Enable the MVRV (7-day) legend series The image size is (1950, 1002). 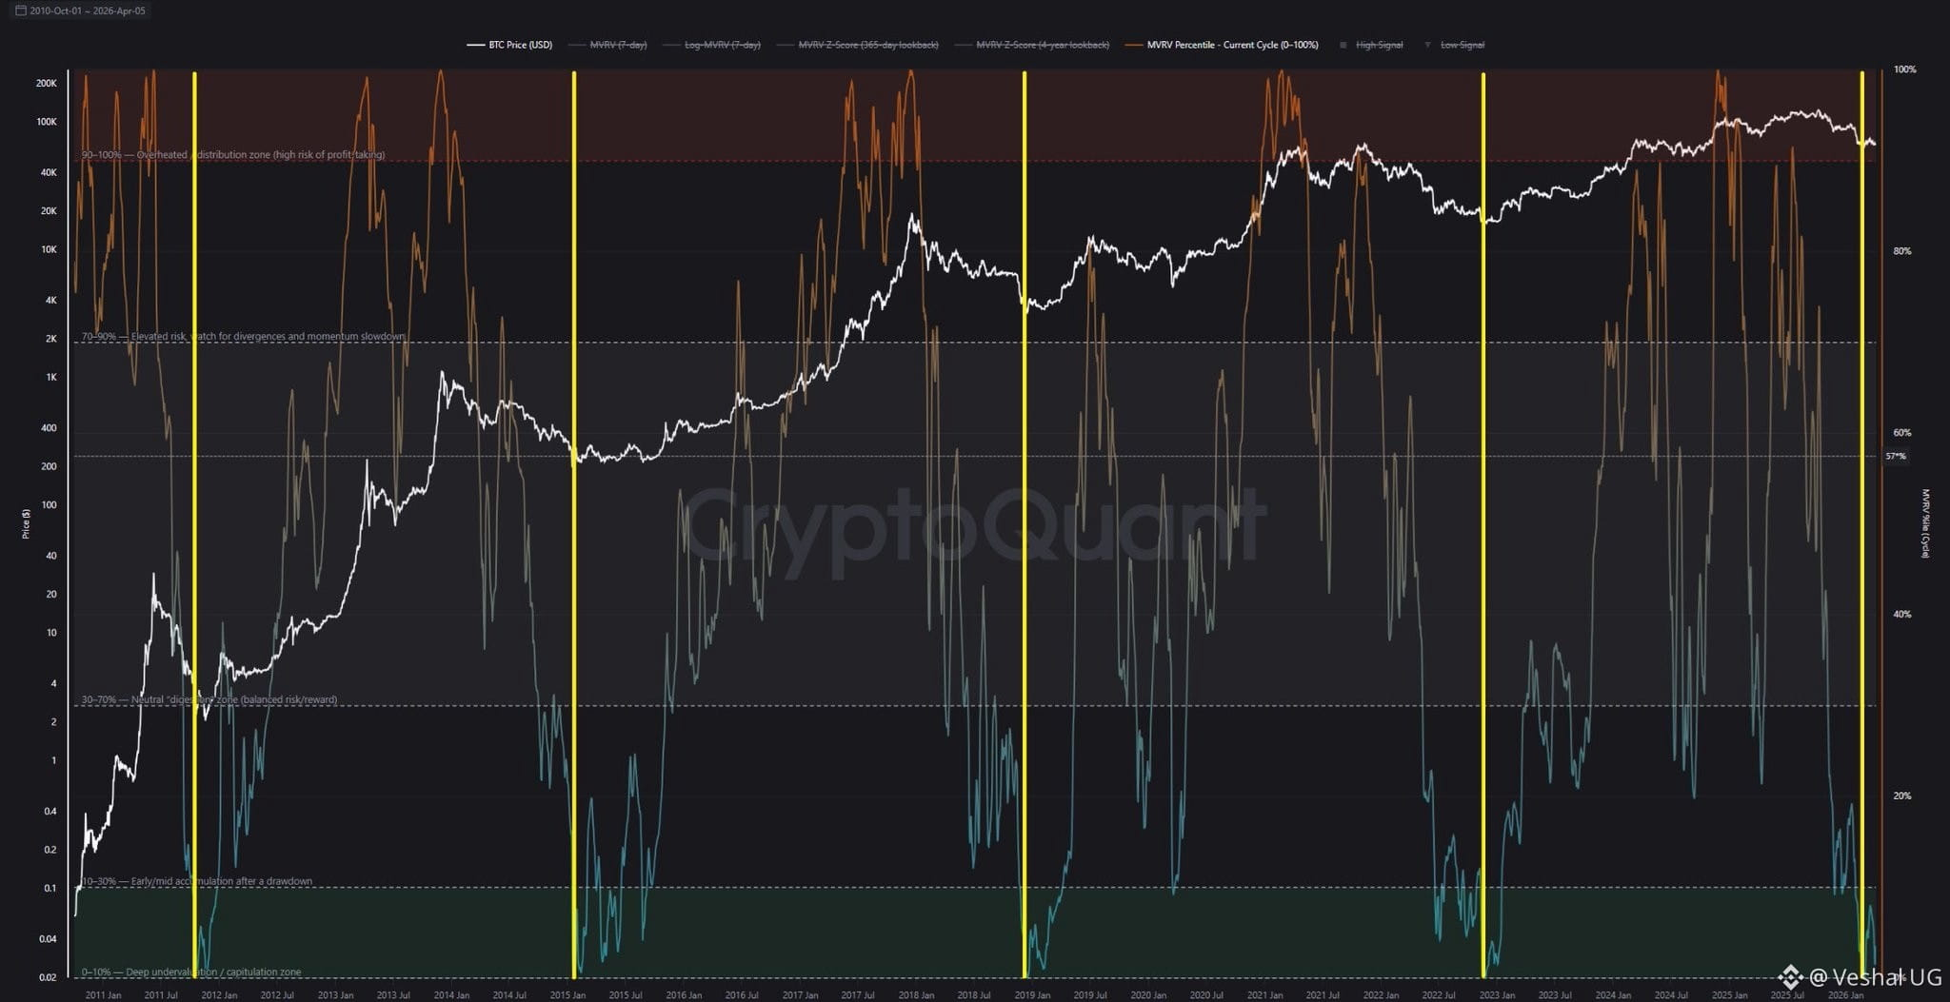pyautogui.click(x=607, y=45)
